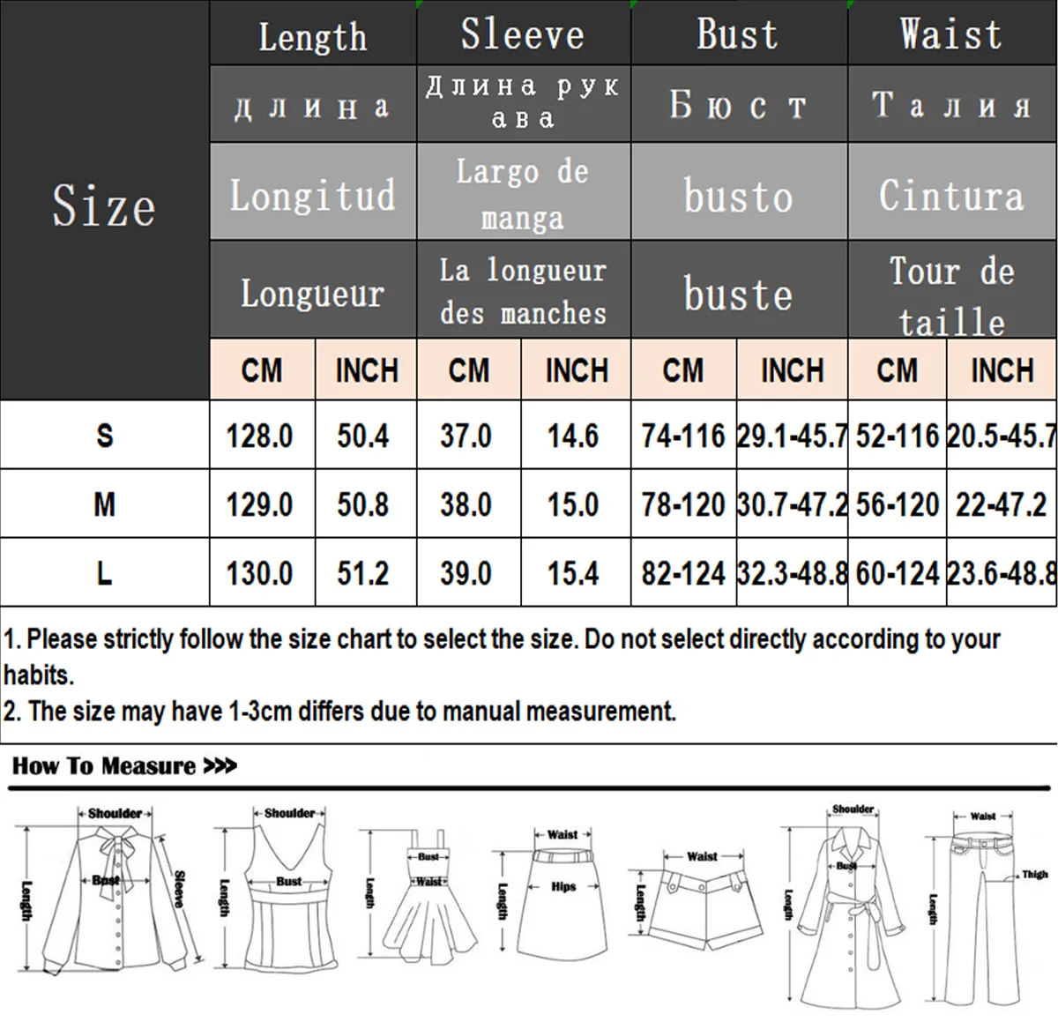Click bust inch range 30.7-47.2
This screenshot has width=1058, height=1022.
(792, 504)
